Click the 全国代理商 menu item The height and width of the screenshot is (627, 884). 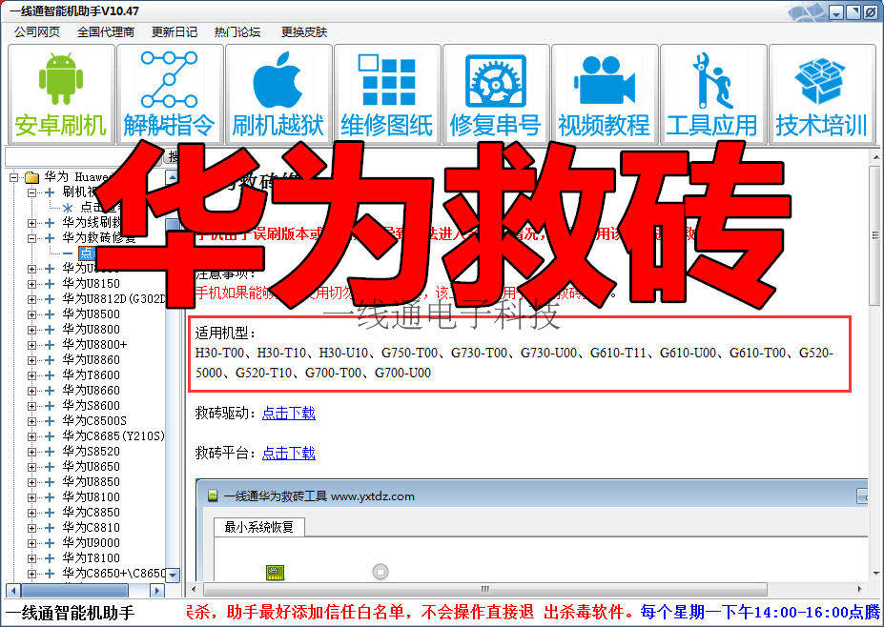click(x=106, y=32)
